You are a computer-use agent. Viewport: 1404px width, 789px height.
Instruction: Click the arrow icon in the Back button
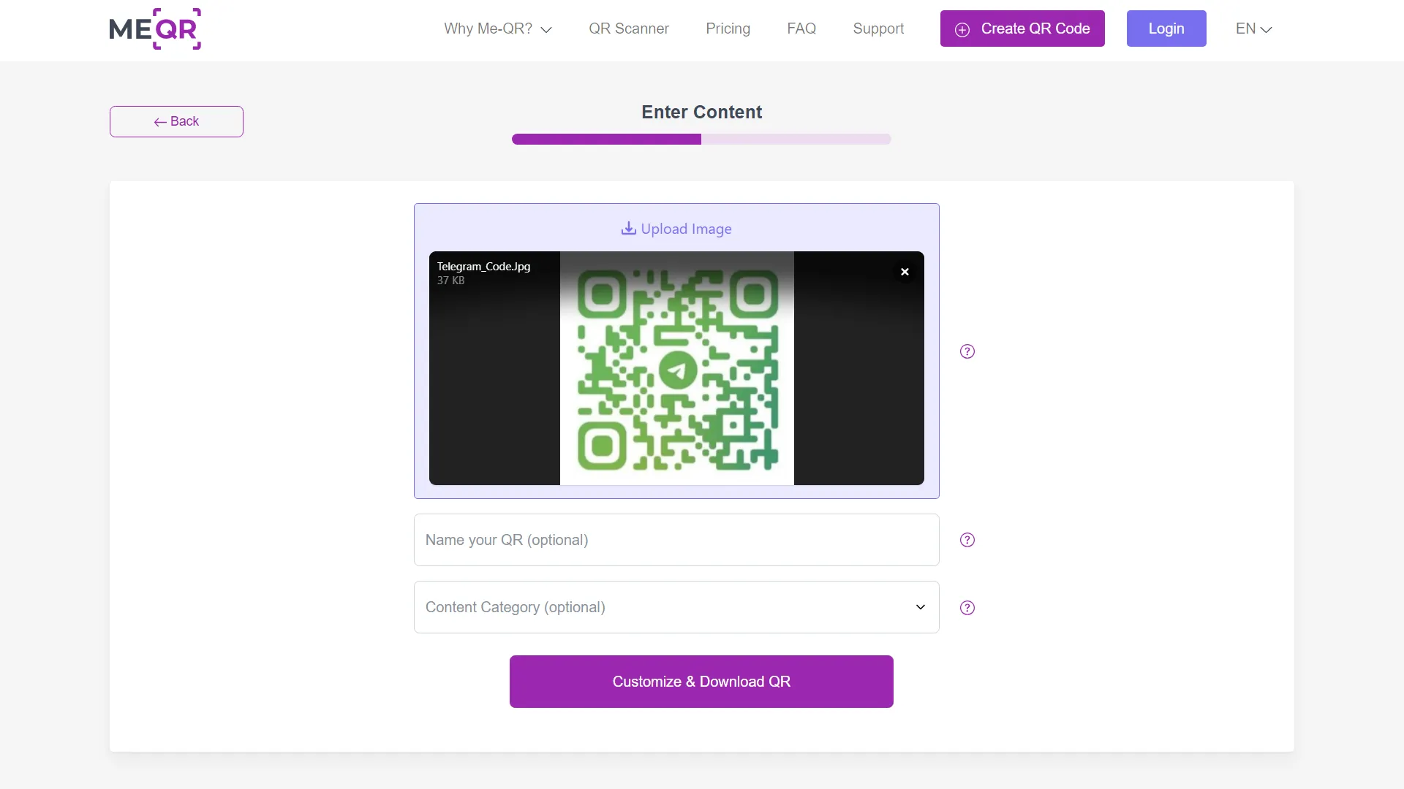[159, 122]
